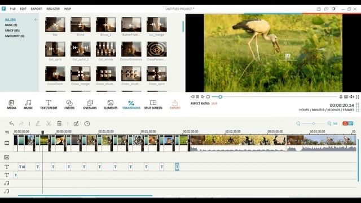Open the clock speed/duration tool
The width and height of the screenshot is (361, 203).
(x=87, y=123)
